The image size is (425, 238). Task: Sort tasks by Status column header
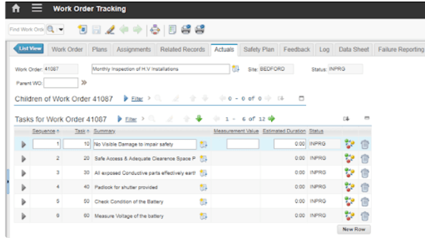pos(316,131)
